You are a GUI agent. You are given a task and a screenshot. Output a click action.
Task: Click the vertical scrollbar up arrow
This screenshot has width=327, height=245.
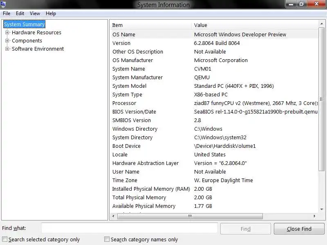(322, 24)
